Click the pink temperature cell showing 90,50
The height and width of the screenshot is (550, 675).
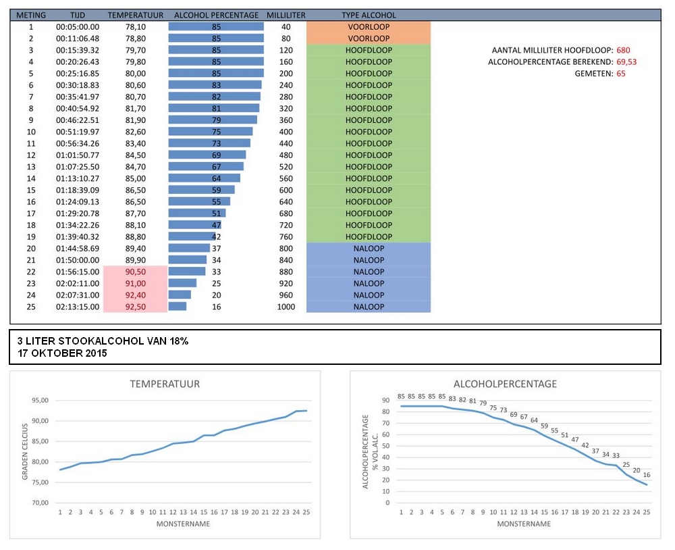pyautogui.click(x=136, y=272)
